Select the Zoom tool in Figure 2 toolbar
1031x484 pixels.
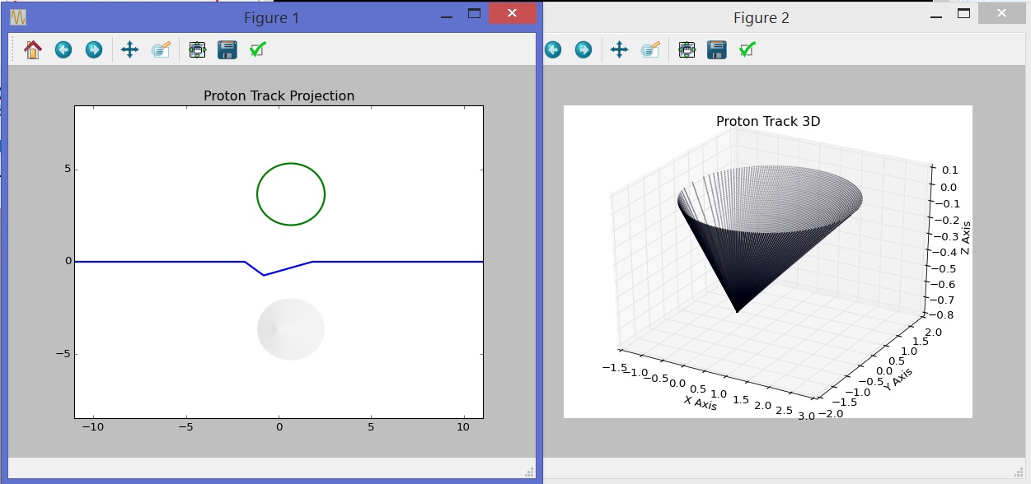click(x=650, y=50)
